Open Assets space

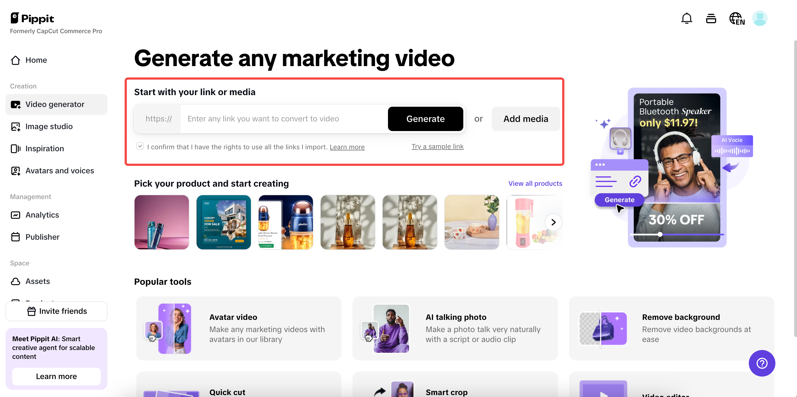56,281
